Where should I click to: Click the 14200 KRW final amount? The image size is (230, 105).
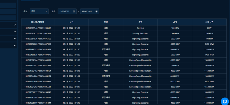click(x=209, y=103)
